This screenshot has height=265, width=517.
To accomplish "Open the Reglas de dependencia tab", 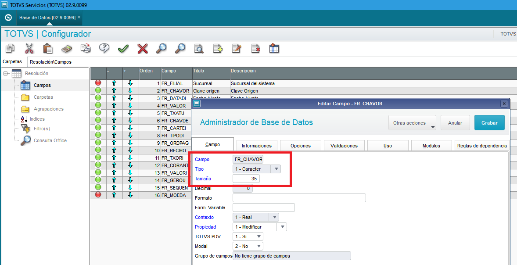I will 482,146.
